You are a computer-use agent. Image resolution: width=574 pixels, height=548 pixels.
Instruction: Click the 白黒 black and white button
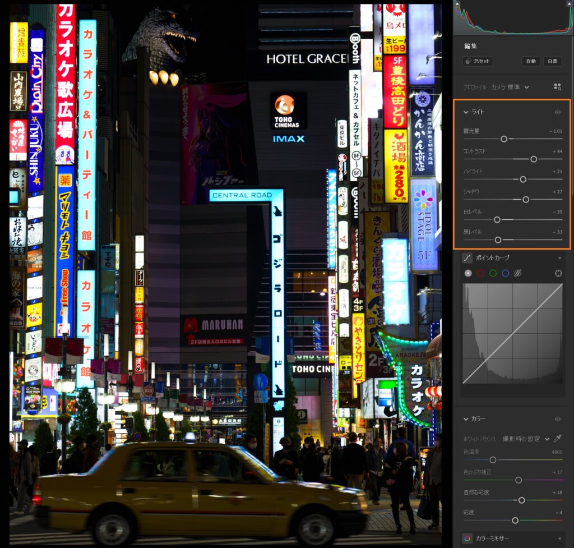click(x=553, y=61)
